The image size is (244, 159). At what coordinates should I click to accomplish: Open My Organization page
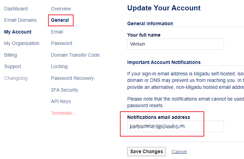pos(22,43)
